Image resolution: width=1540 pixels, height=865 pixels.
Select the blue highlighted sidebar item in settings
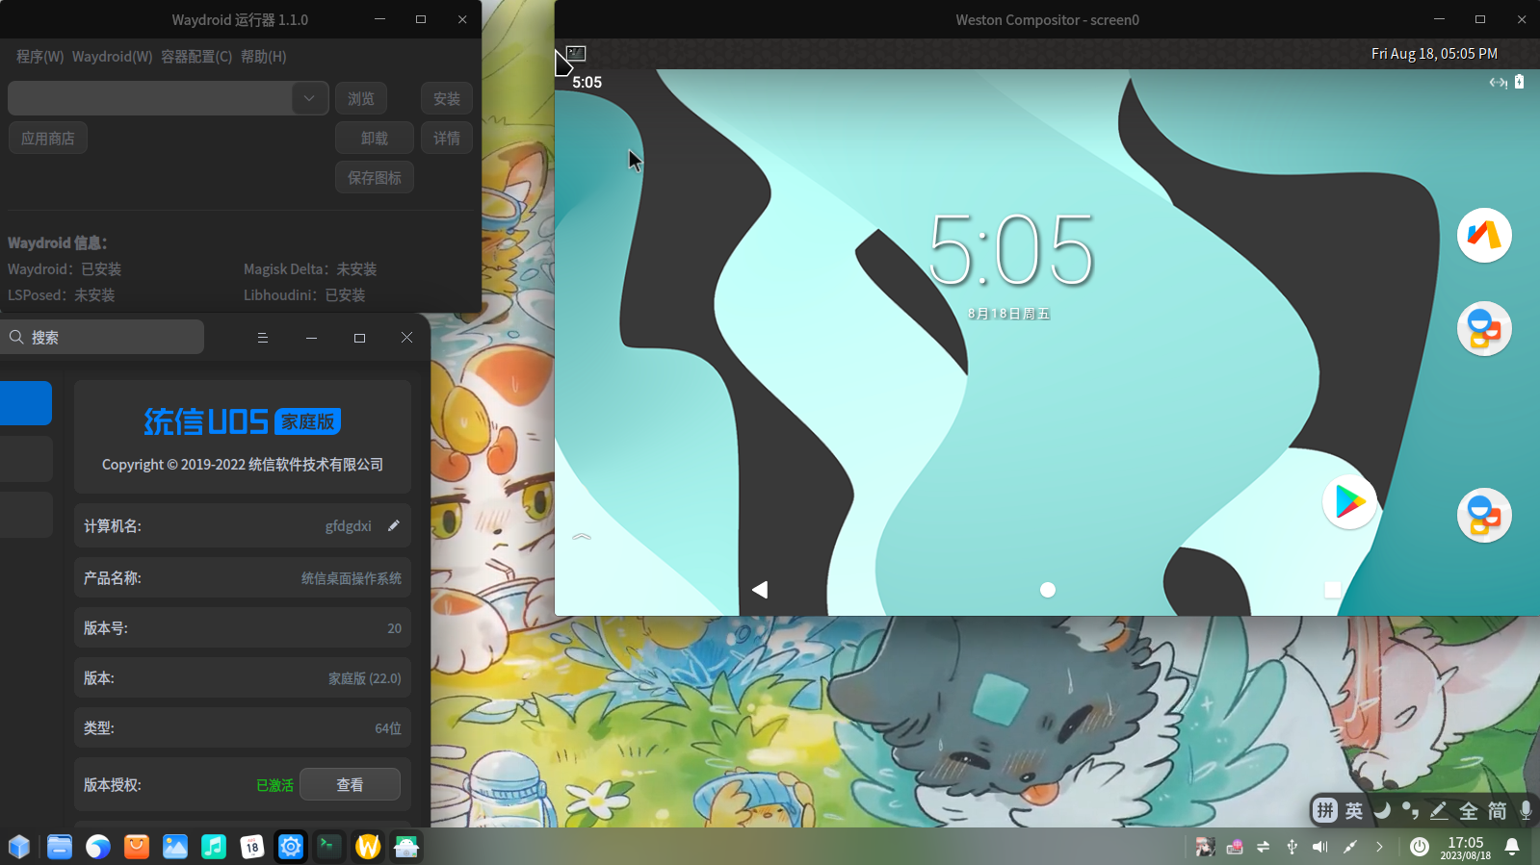(x=26, y=403)
